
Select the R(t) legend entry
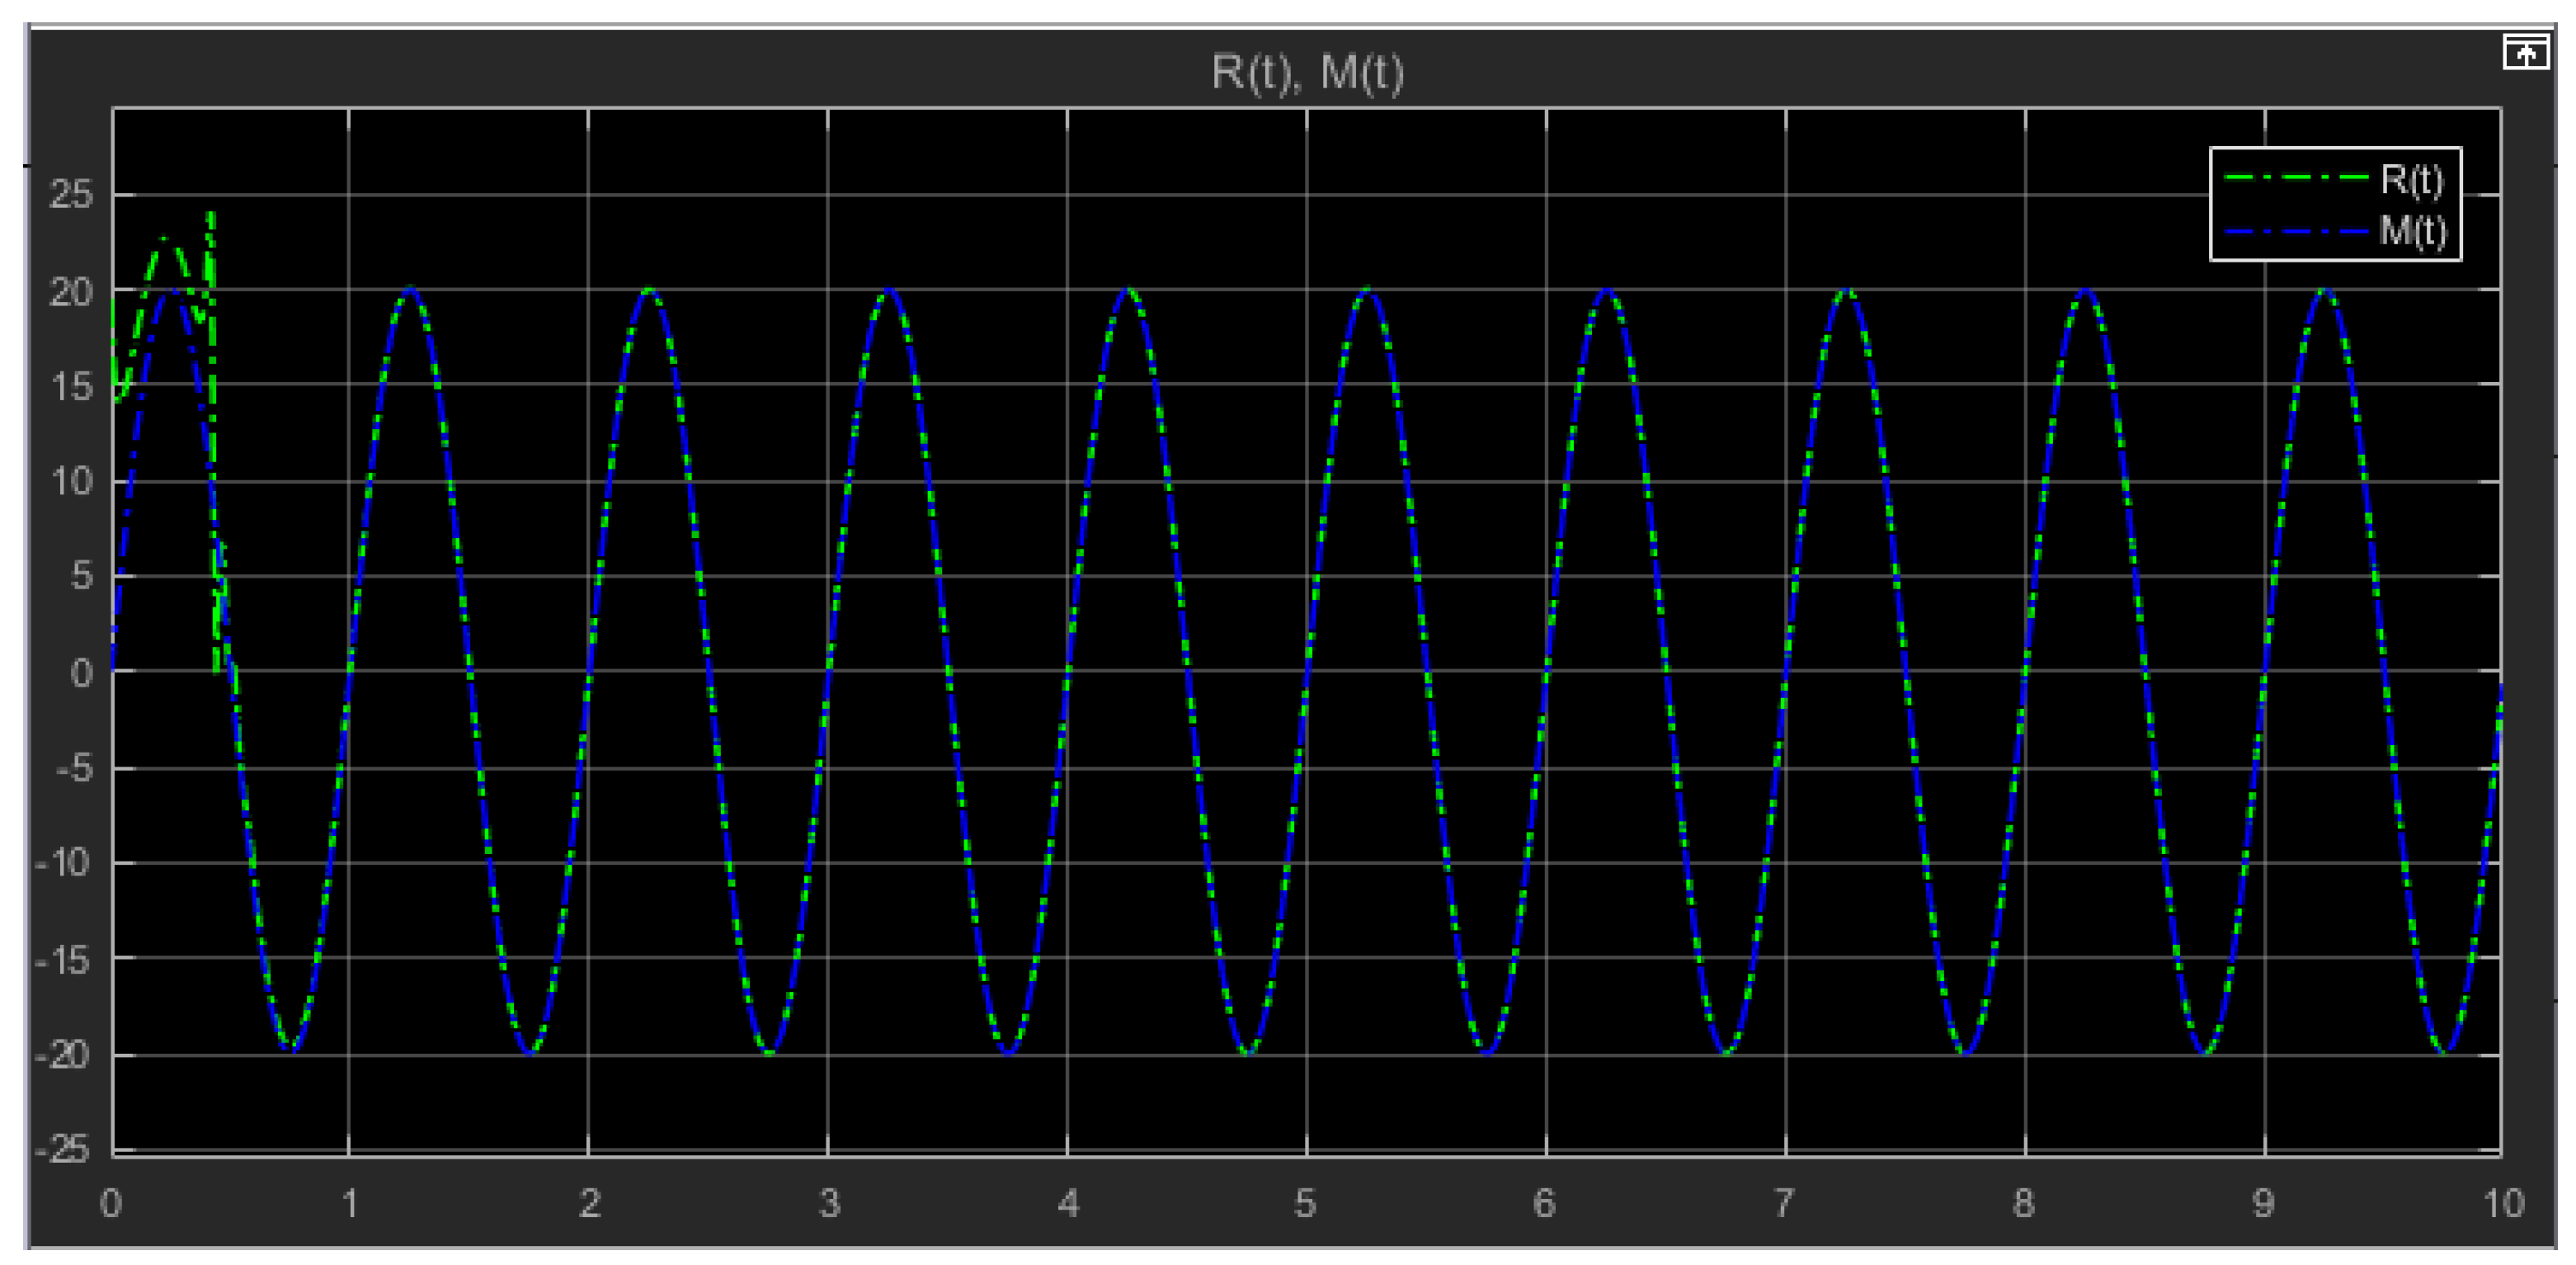click(2334, 180)
